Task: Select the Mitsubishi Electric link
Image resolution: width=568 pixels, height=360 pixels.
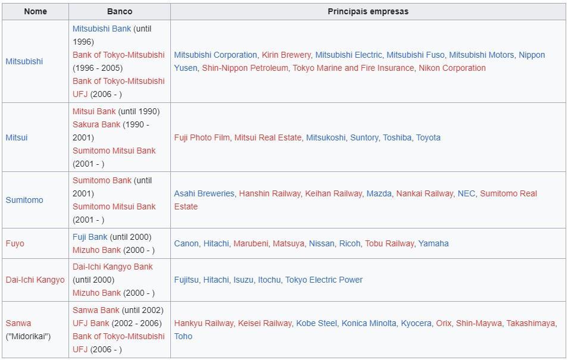Action: pos(348,55)
